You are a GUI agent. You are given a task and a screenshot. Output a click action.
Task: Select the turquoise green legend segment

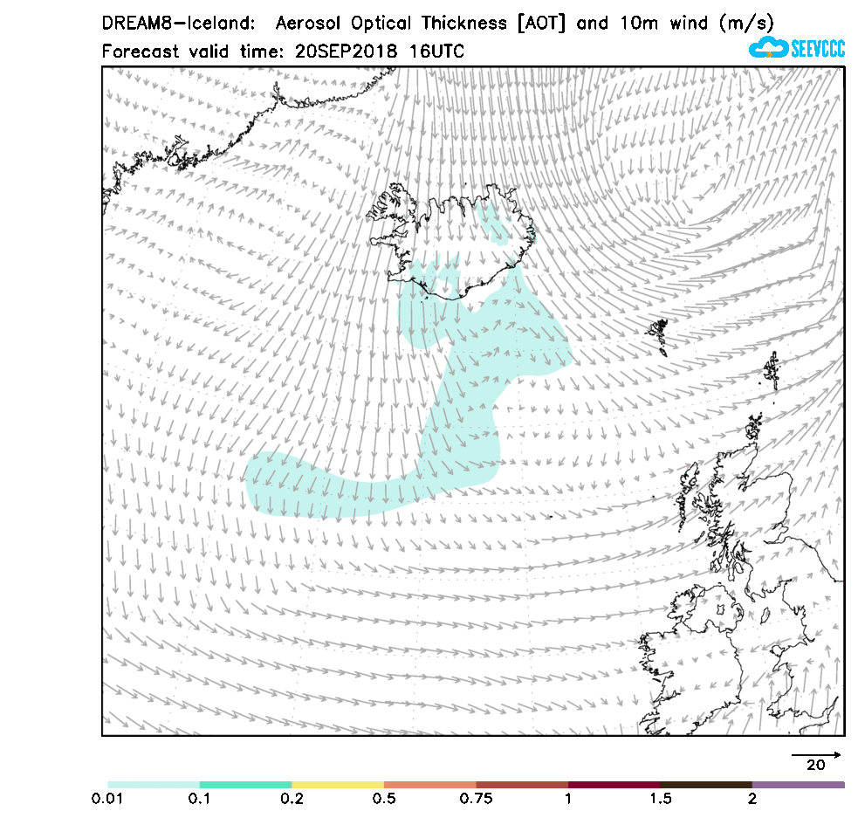(x=245, y=785)
